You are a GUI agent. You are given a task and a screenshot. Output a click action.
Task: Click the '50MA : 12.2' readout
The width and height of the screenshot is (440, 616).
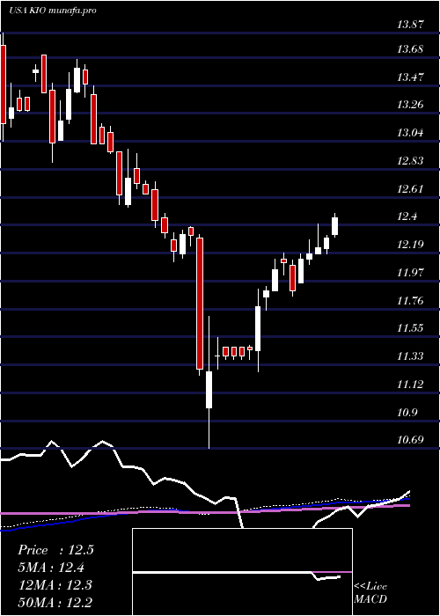tap(55, 602)
